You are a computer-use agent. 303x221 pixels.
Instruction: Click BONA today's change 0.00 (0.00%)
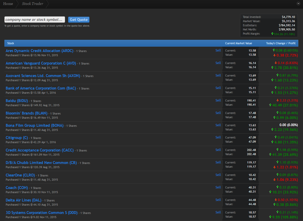(289, 125)
